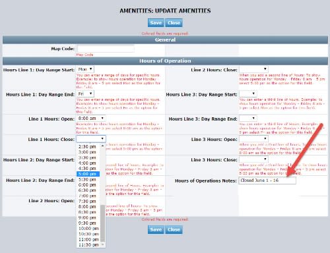Click the Hours of Operation section header
The image size is (330, 253).
point(165,61)
